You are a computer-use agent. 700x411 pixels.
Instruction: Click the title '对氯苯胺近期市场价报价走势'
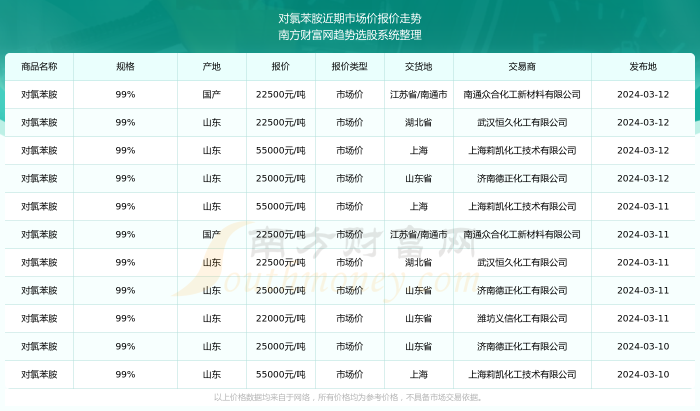coord(350,19)
